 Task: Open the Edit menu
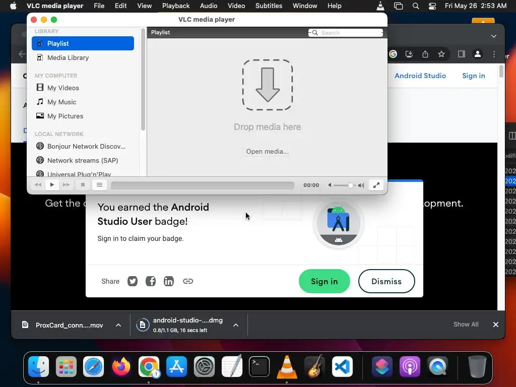[x=121, y=6]
